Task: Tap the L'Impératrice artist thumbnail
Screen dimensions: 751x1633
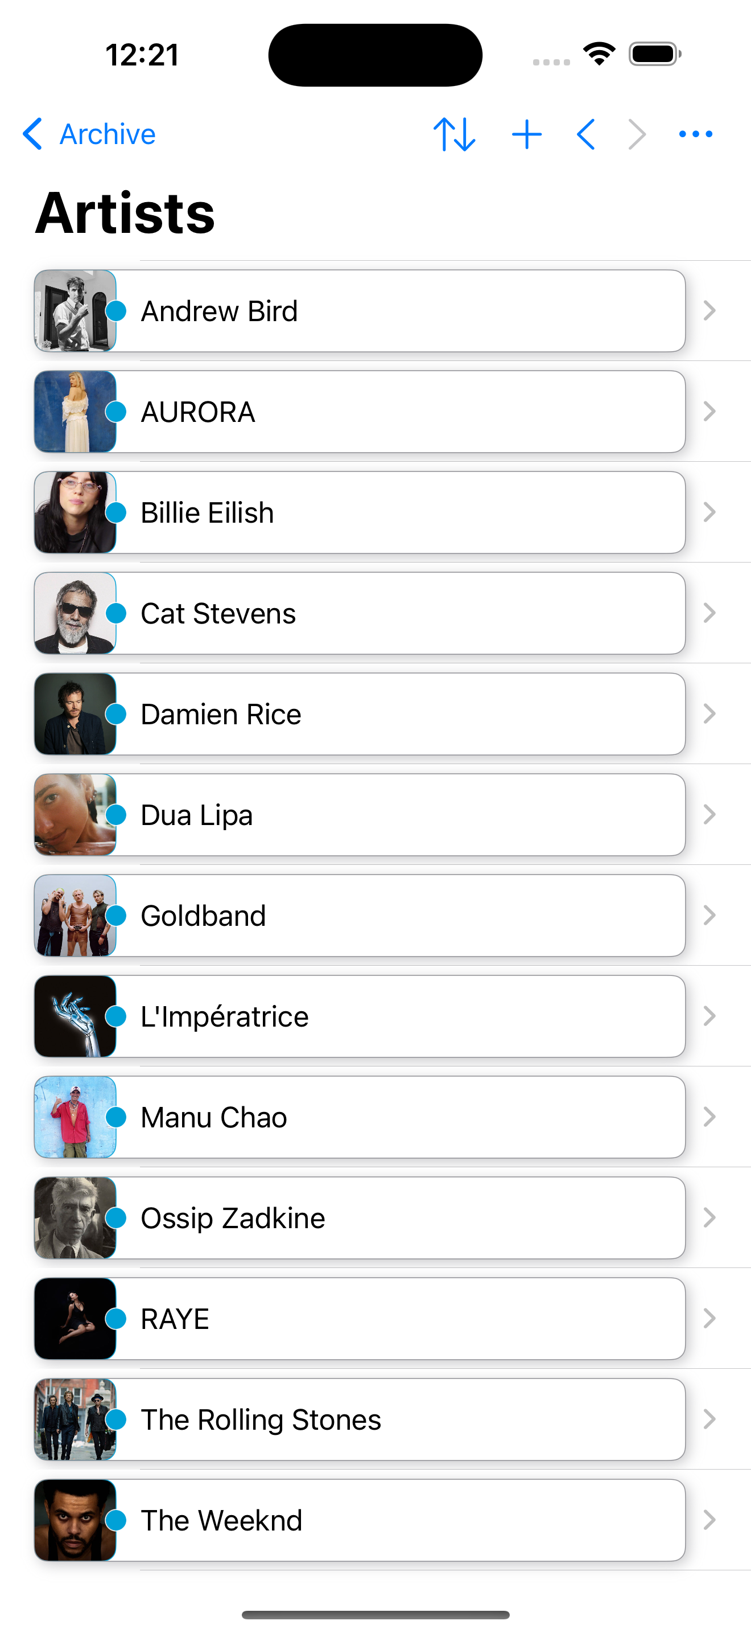Action: (x=73, y=1017)
